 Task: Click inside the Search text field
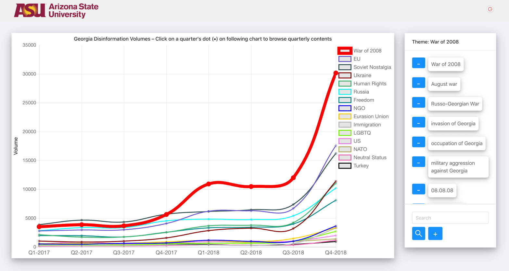pos(450,218)
